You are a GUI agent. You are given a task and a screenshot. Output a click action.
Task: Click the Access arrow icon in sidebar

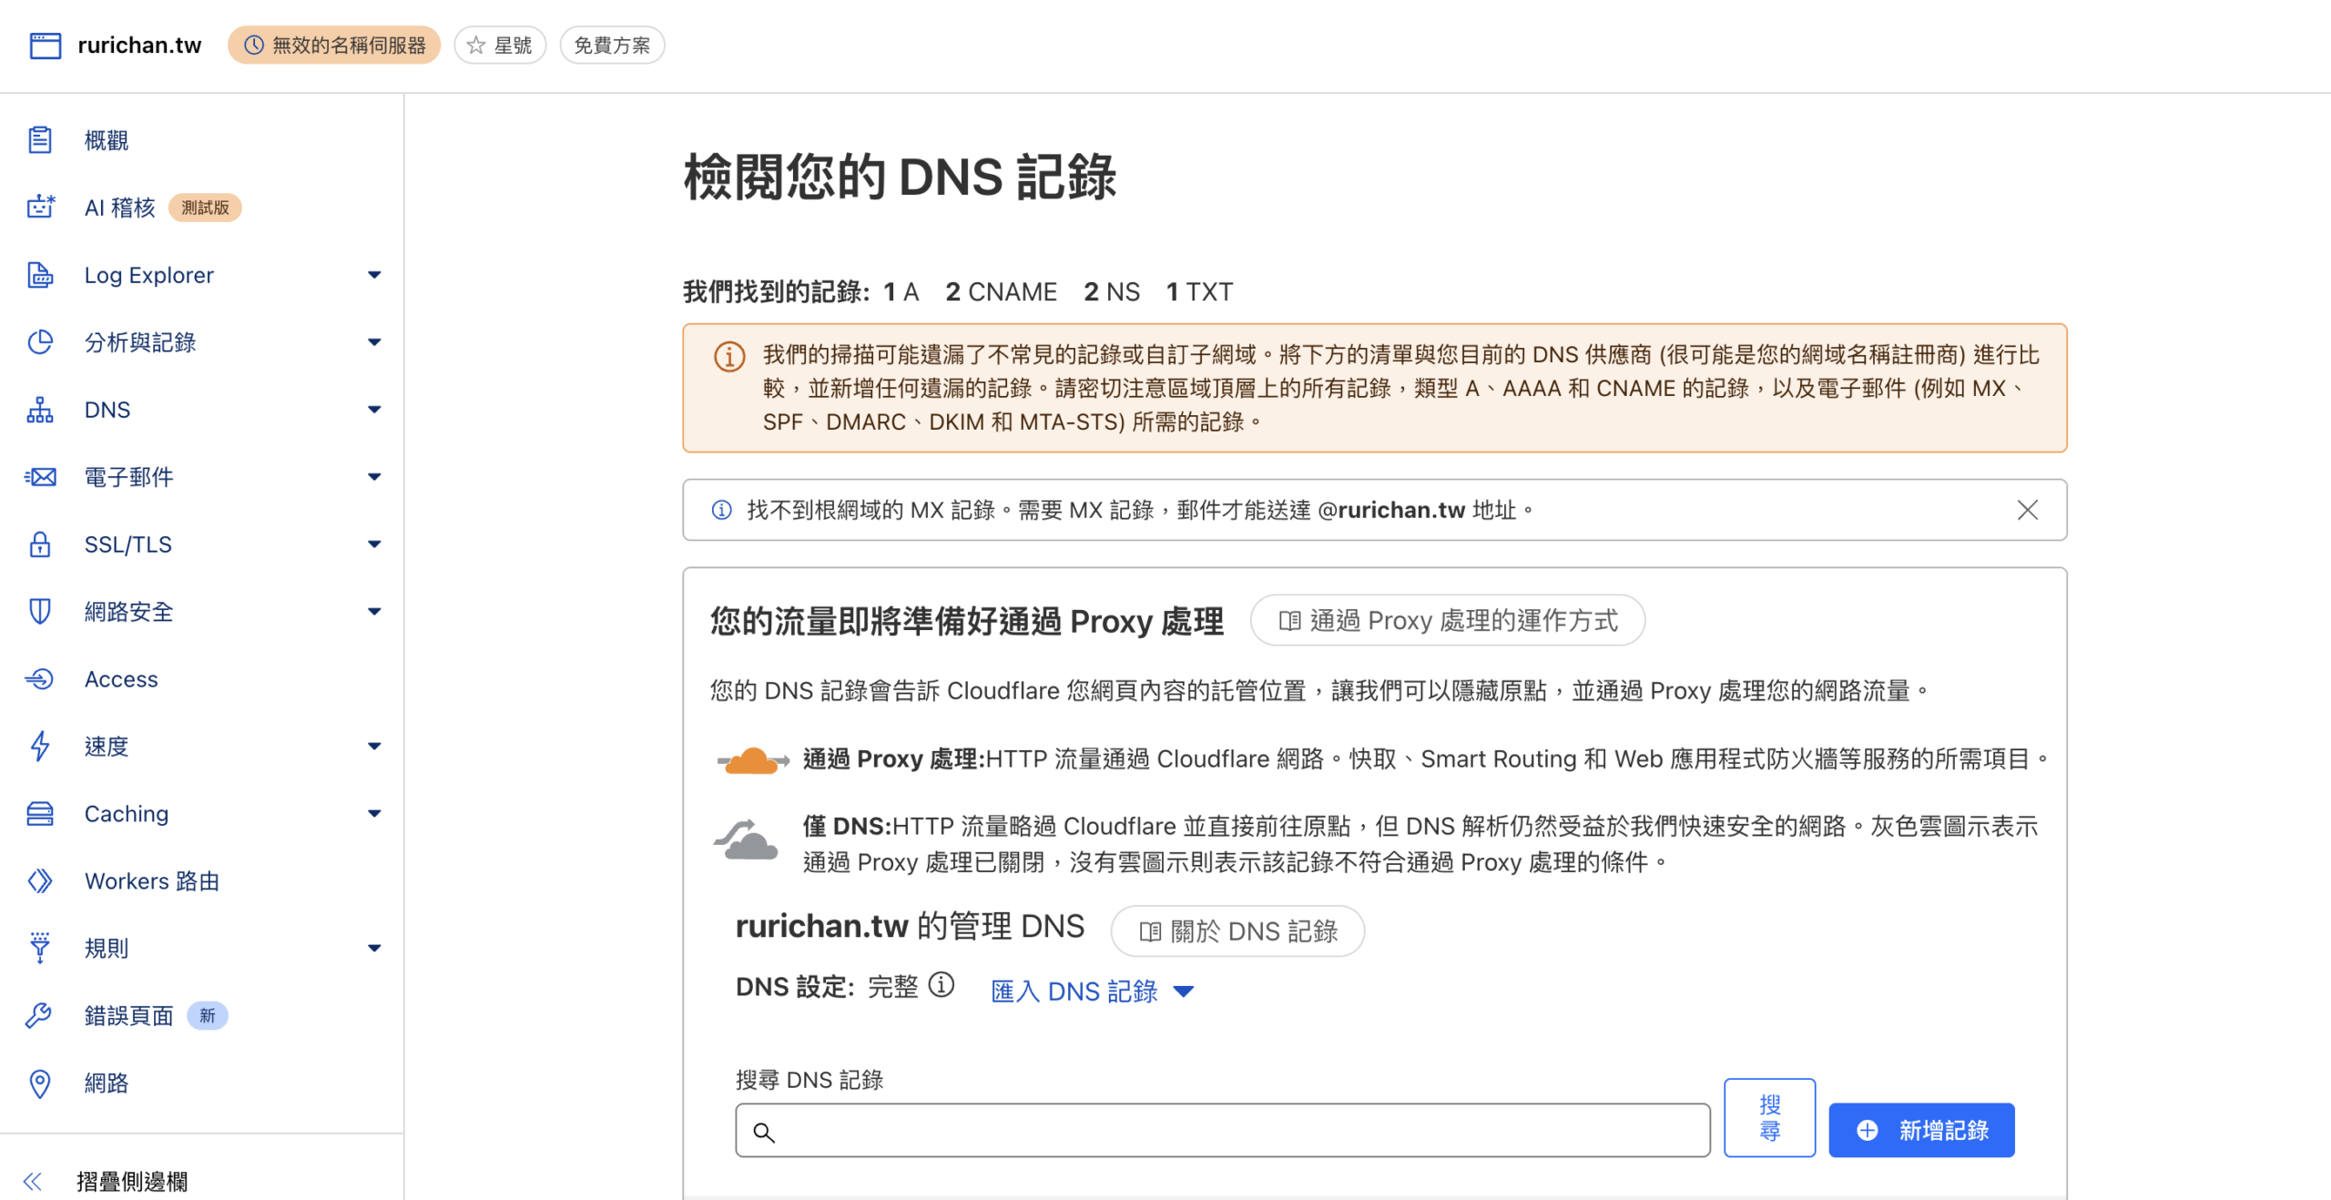[x=40, y=679]
